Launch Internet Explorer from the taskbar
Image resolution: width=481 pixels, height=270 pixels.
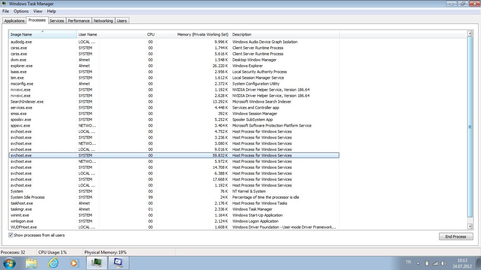[53, 263]
